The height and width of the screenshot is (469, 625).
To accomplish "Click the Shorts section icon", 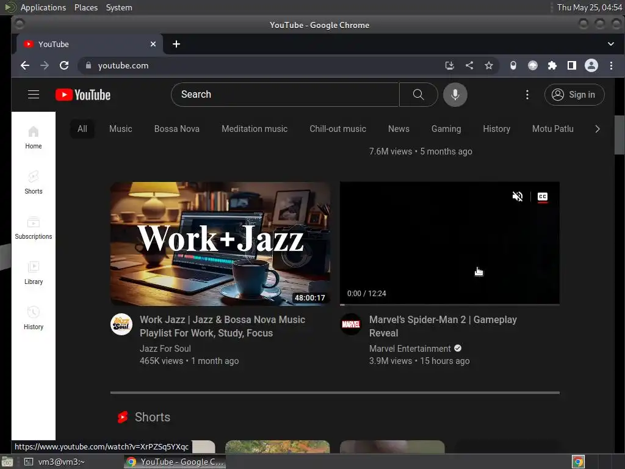I will click(x=122, y=417).
